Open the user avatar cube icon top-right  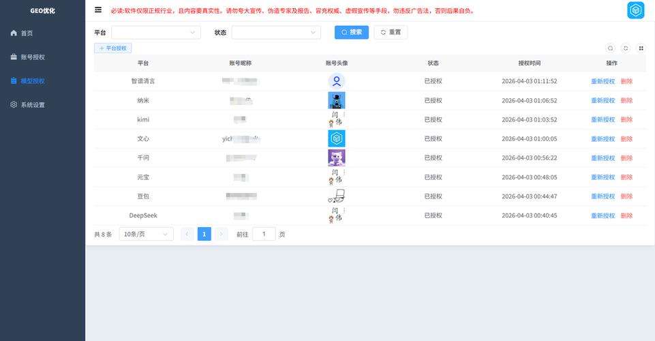pyautogui.click(x=635, y=10)
